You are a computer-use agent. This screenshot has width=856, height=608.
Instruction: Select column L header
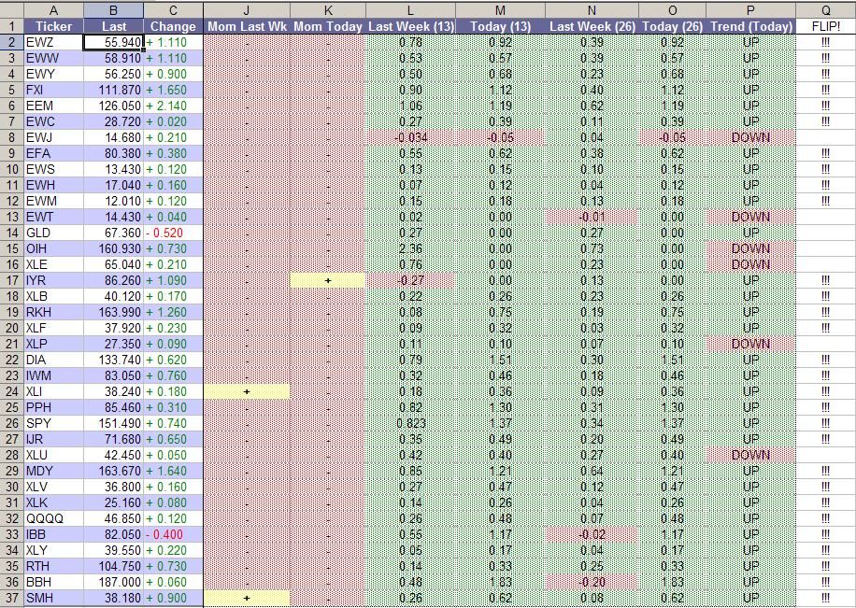(x=410, y=10)
